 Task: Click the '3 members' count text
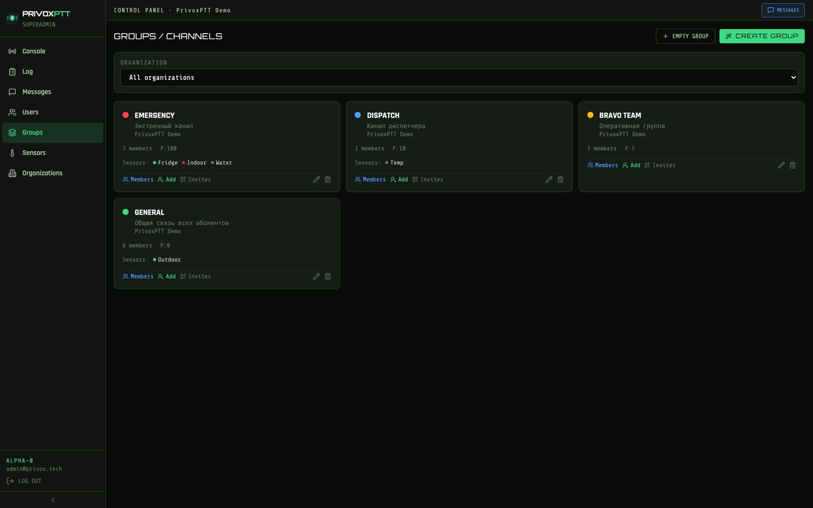click(602, 148)
